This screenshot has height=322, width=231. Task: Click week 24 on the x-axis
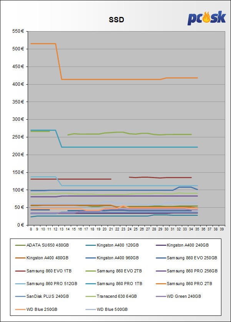pos(130,229)
